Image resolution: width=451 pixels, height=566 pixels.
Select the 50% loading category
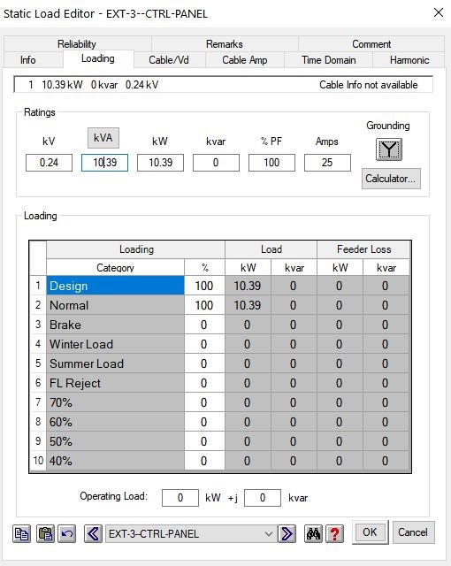click(115, 441)
